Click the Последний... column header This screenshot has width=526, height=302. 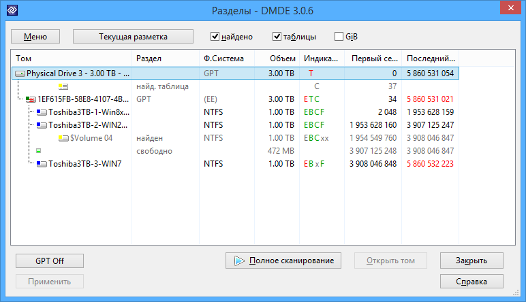[x=431, y=58]
